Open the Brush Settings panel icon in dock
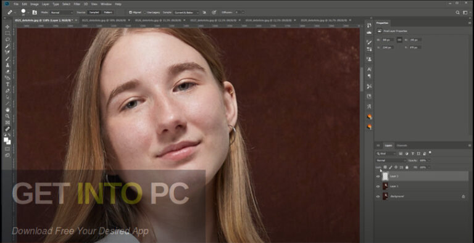 [x=369, y=42]
